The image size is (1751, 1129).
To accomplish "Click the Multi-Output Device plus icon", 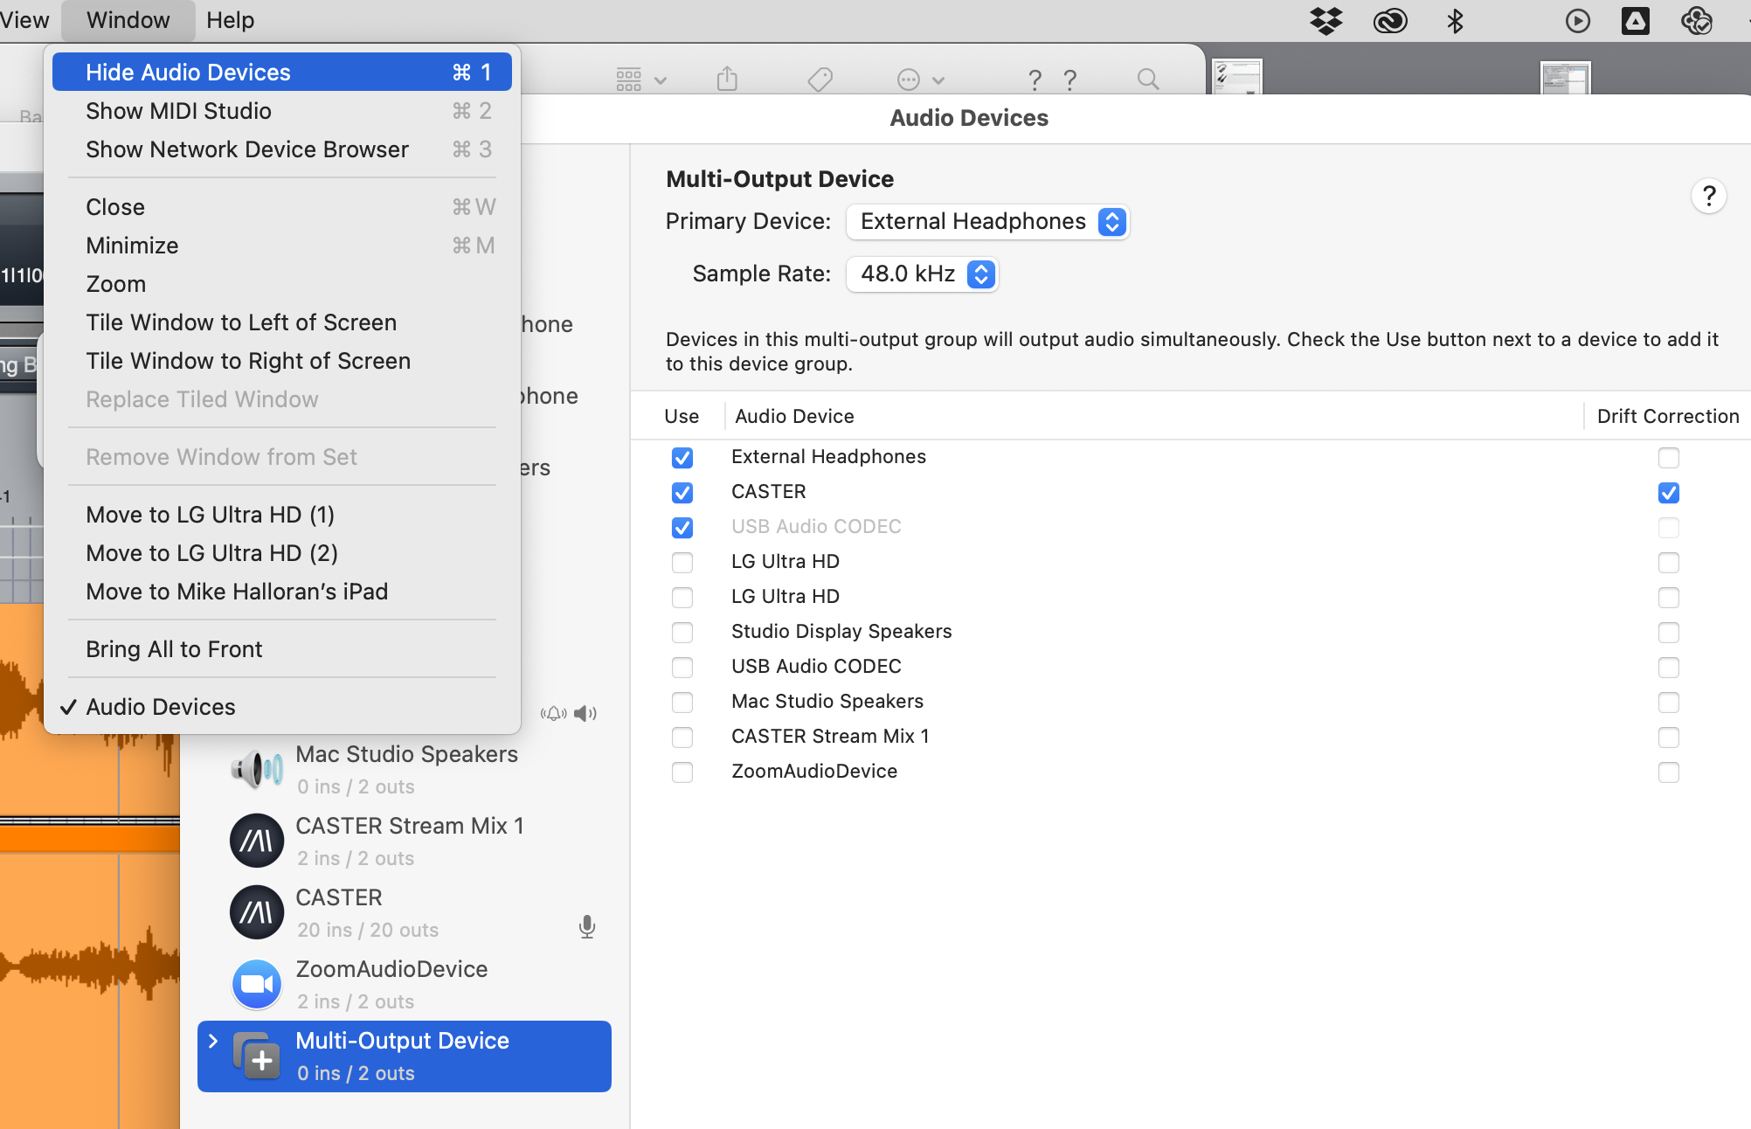I will coord(256,1056).
